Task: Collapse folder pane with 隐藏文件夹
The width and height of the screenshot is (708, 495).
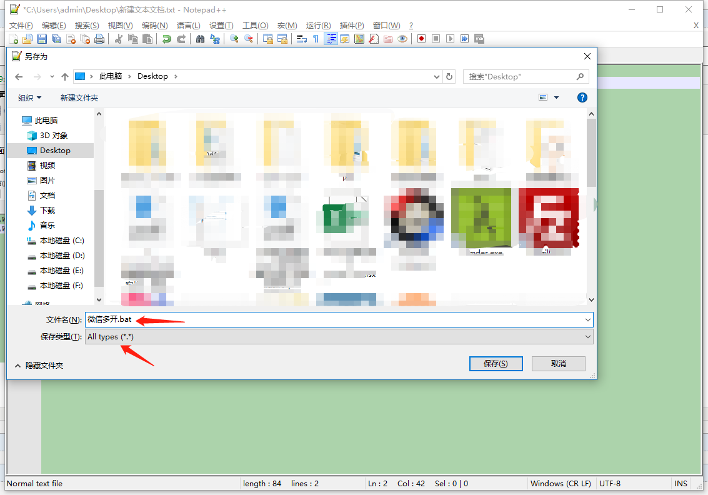Action: [39, 366]
